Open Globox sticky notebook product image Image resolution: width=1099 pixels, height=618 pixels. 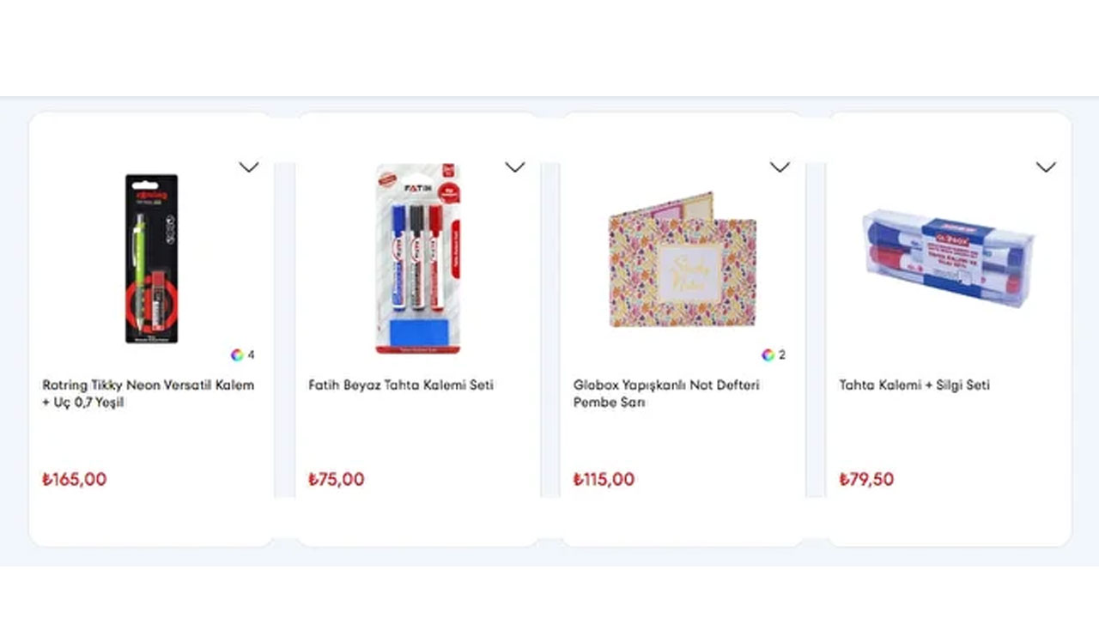tap(683, 260)
